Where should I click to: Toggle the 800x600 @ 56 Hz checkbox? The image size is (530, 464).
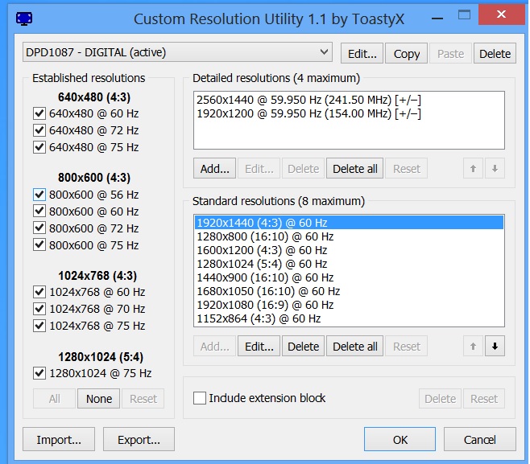[x=39, y=195]
